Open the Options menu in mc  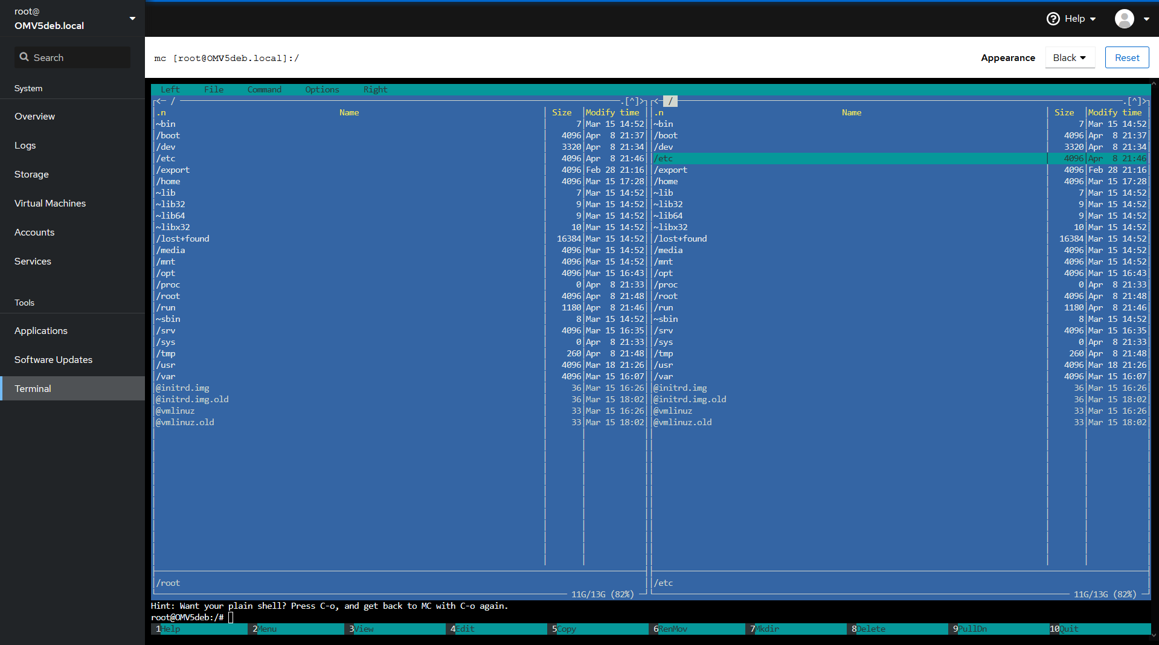(x=323, y=89)
